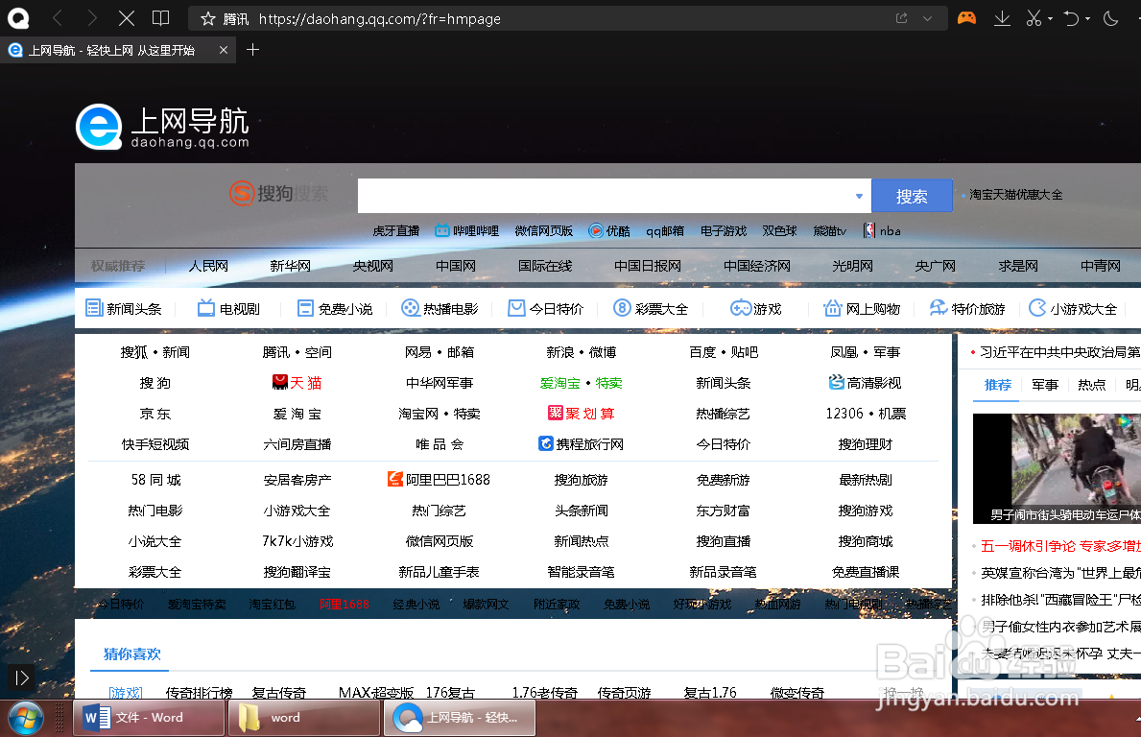Viewport: 1141px width, 737px height.
Task: Expand the scissors tool dropdown arrow
Action: tap(1050, 19)
